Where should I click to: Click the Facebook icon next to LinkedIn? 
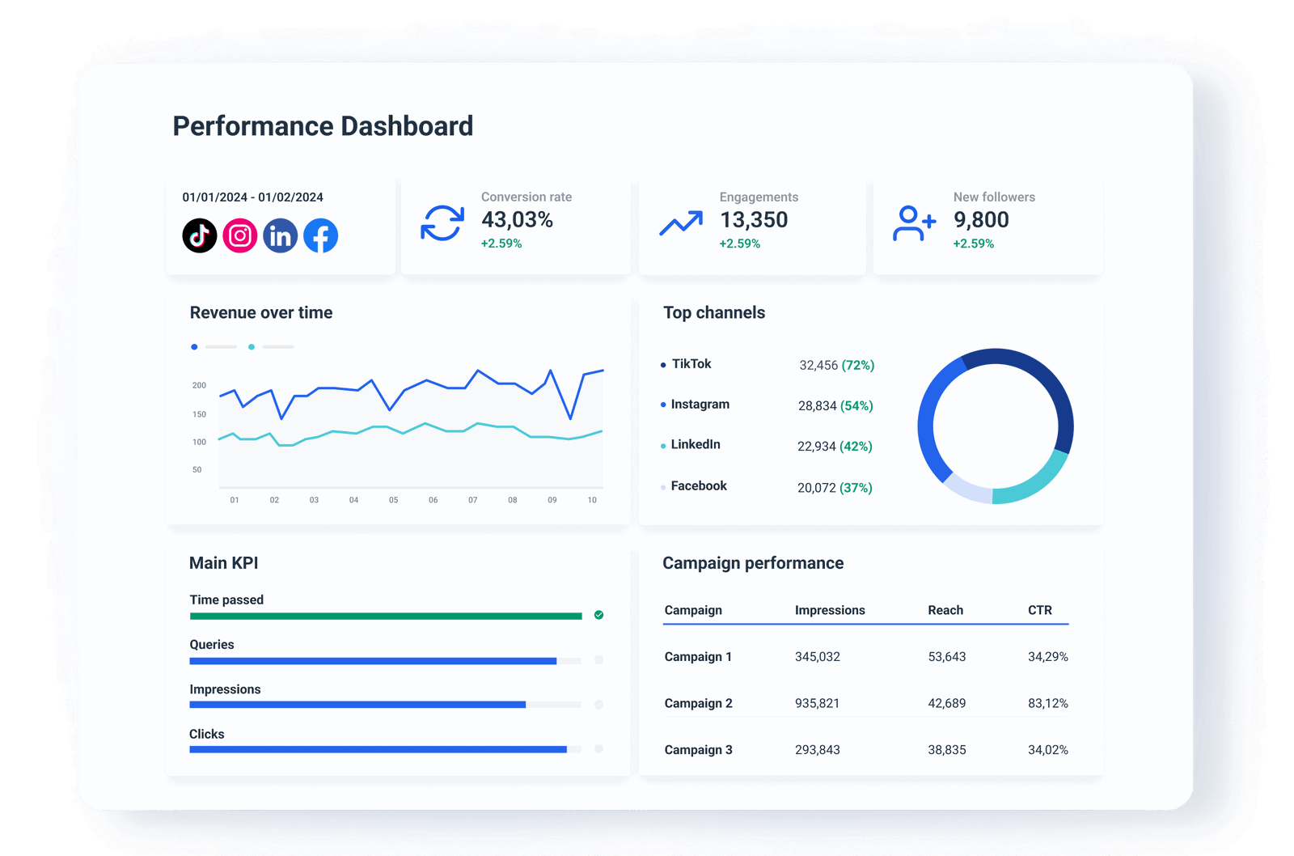tap(320, 235)
